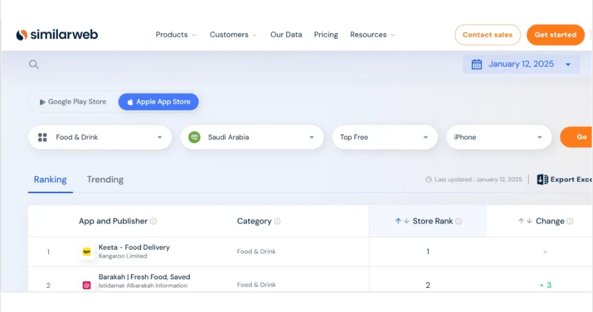Open Our Data page
This screenshot has width=593, height=312.
click(286, 35)
